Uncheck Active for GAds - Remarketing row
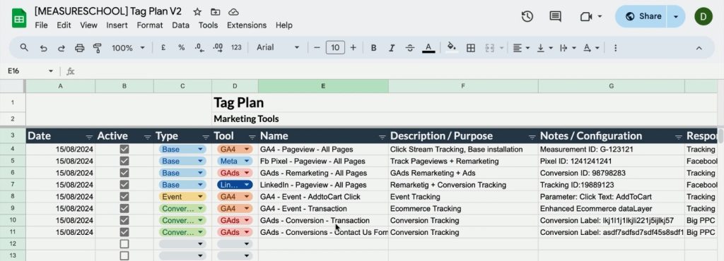Viewport: 724px width, 261px height. pos(124,173)
